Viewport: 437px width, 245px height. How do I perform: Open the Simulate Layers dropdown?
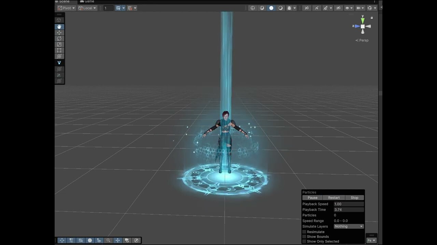click(x=348, y=226)
